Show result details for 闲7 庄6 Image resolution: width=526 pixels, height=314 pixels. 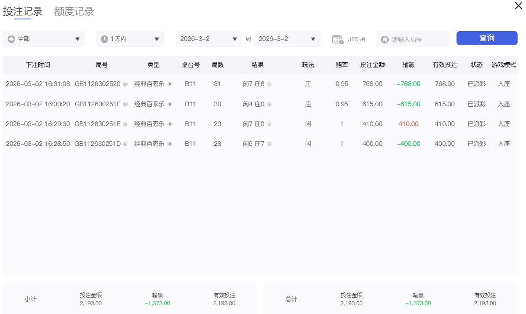tap(269, 84)
